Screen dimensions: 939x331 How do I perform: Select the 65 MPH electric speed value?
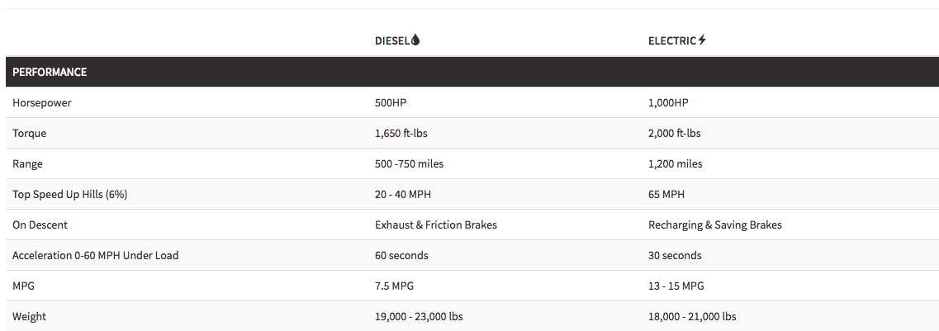(666, 195)
